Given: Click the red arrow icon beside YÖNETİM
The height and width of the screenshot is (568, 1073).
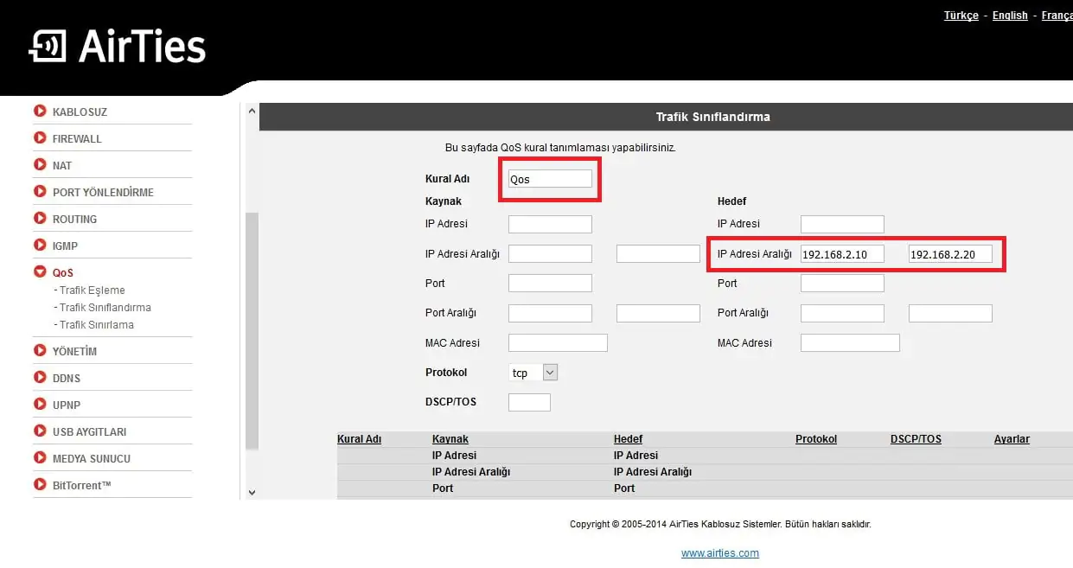Looking at the screenshot, I should pyautogui.click(x=40, y=350).
